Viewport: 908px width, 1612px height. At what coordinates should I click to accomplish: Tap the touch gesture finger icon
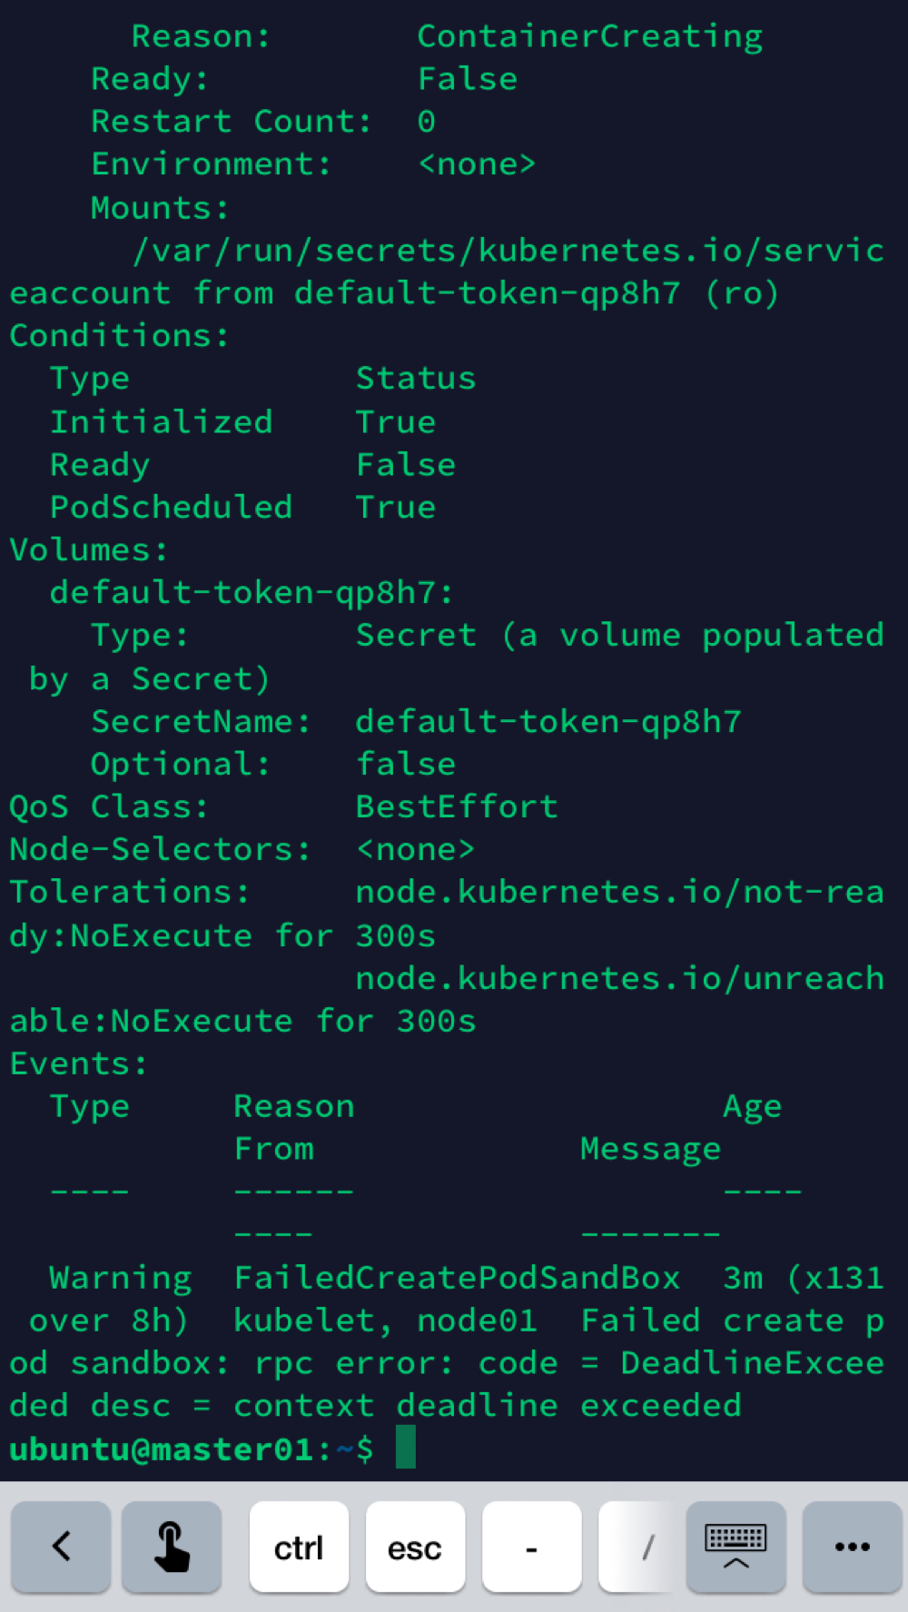point(172,1546)
